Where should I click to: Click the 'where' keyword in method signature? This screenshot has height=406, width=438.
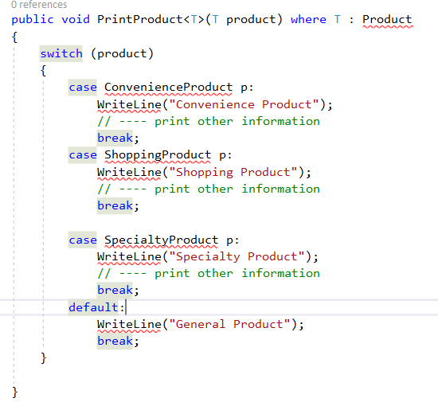(x=308, y=20)
